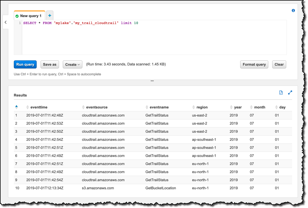Viewport: 308px width, 208px height.
Task: Expand results panel to full screen
Action: 290,93
